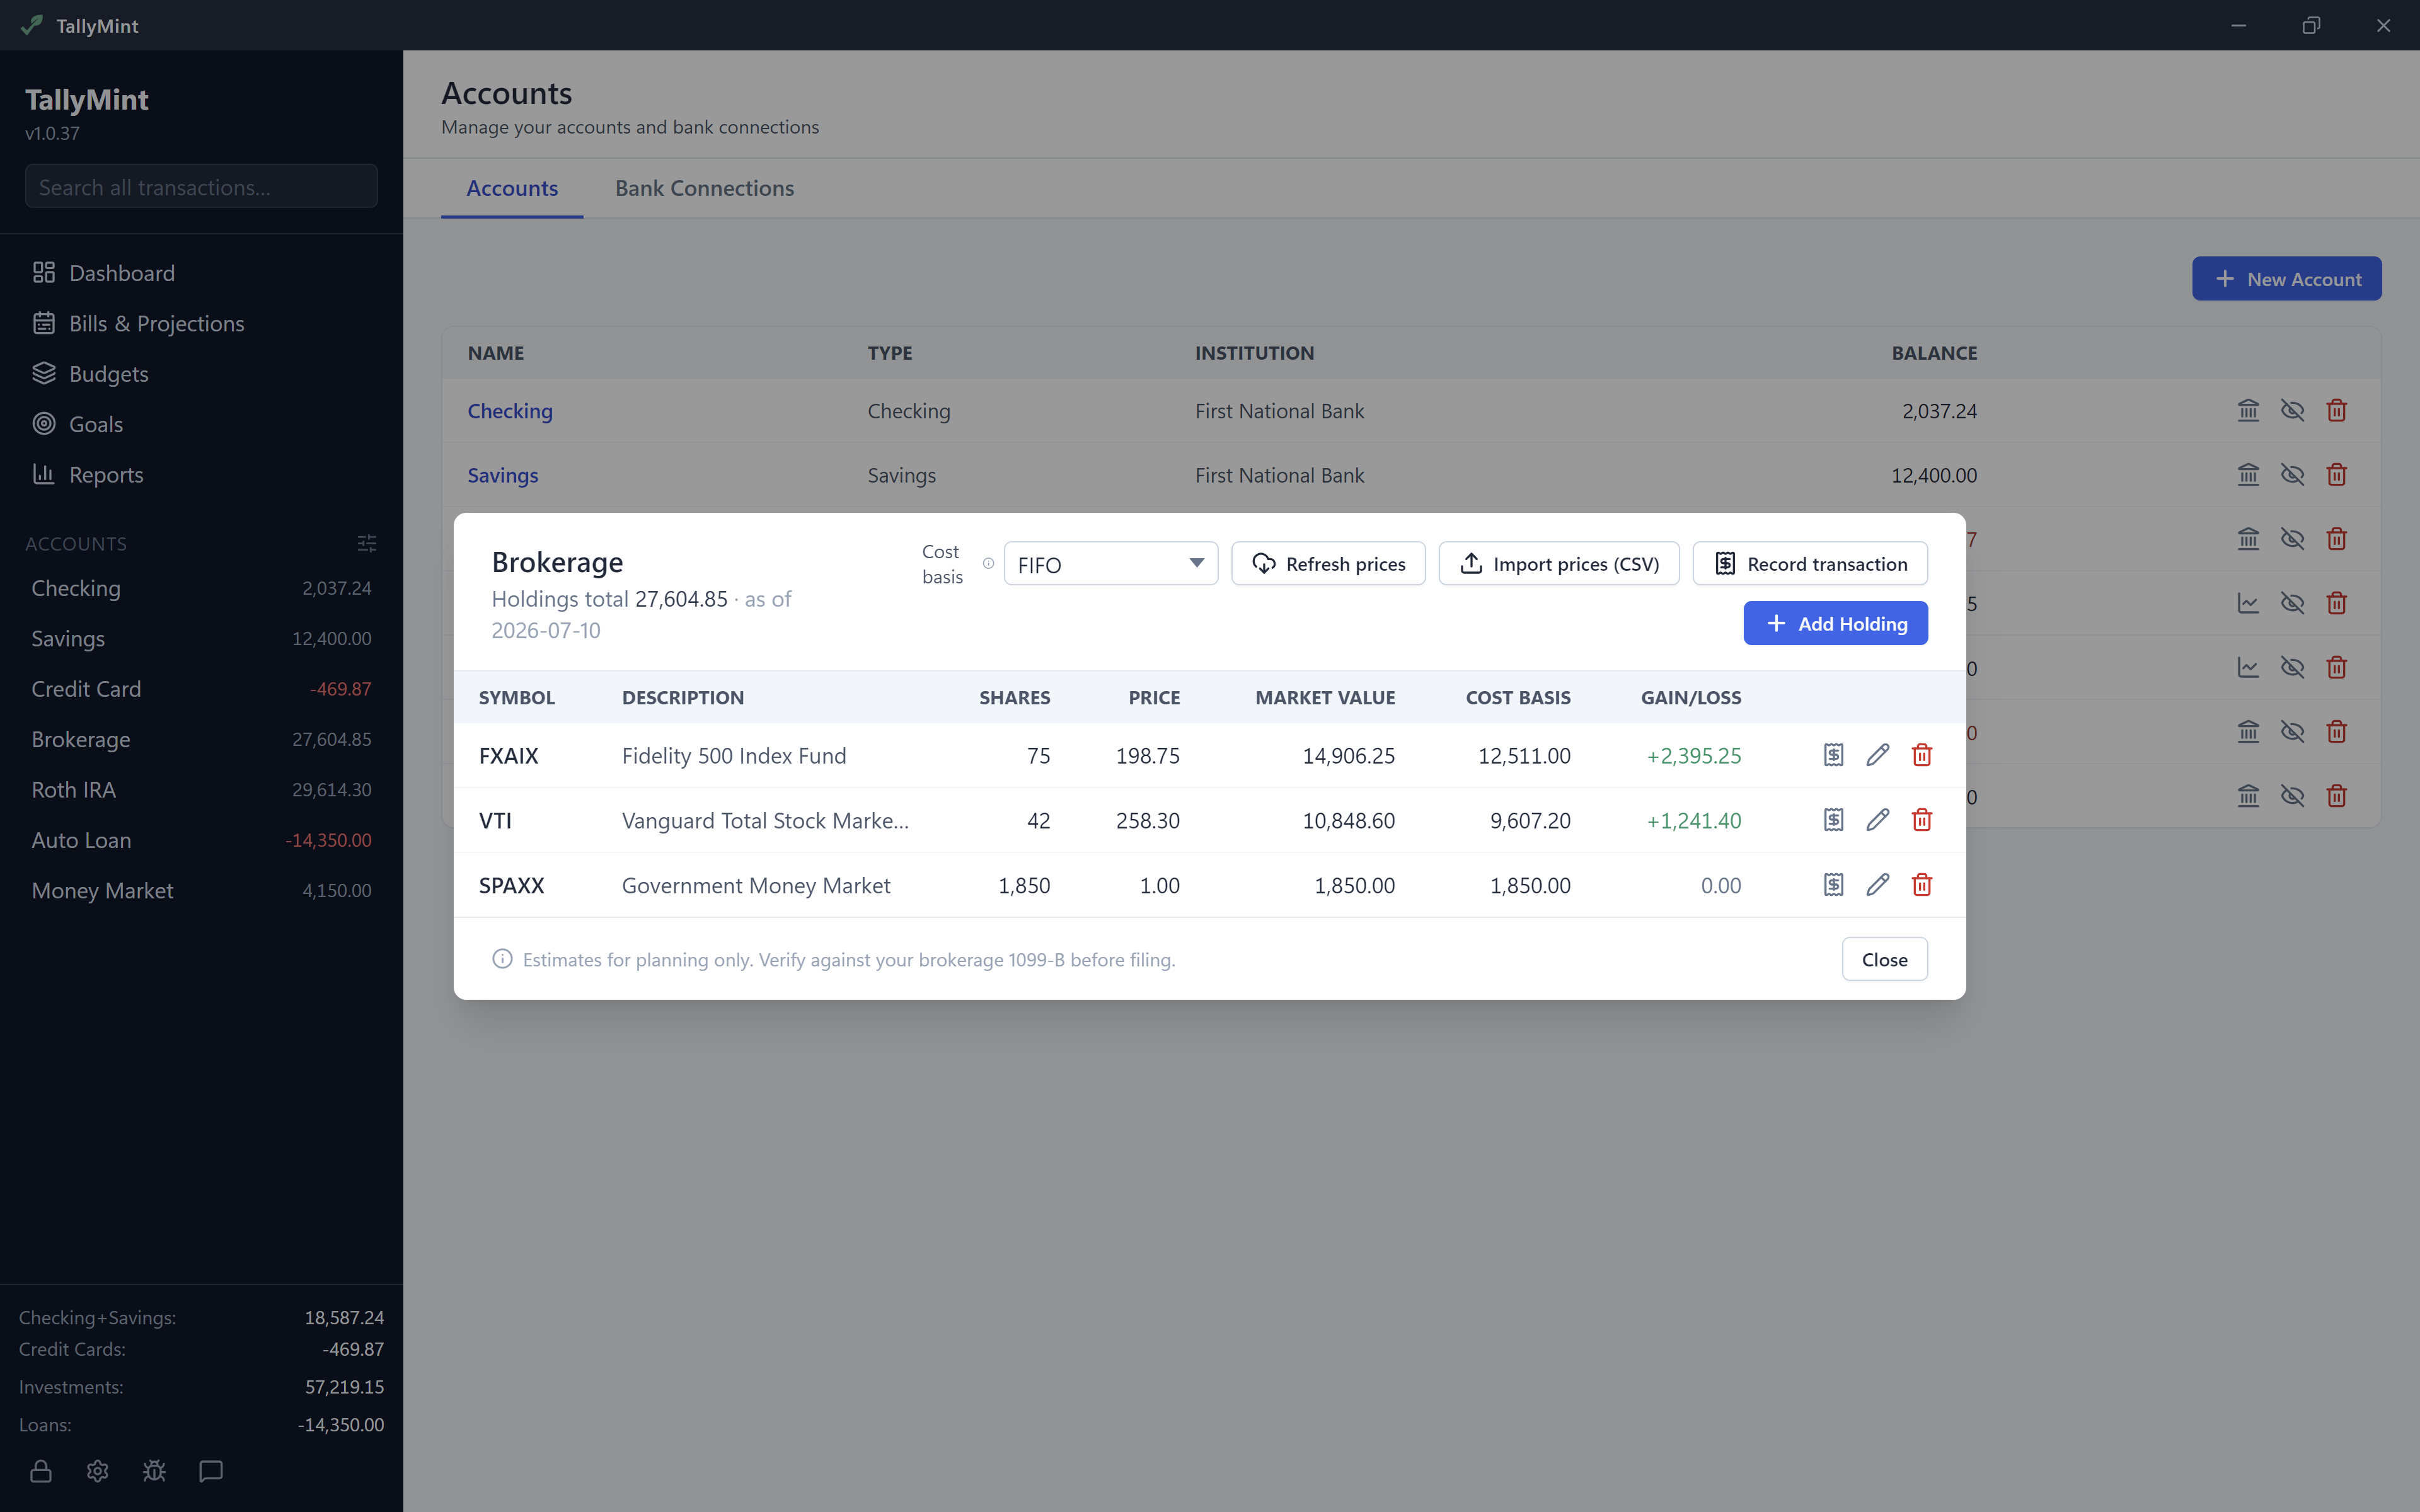Open Dashboard from the sidebar
This screenshot has height=1512, width=2420.
(201, 273)
